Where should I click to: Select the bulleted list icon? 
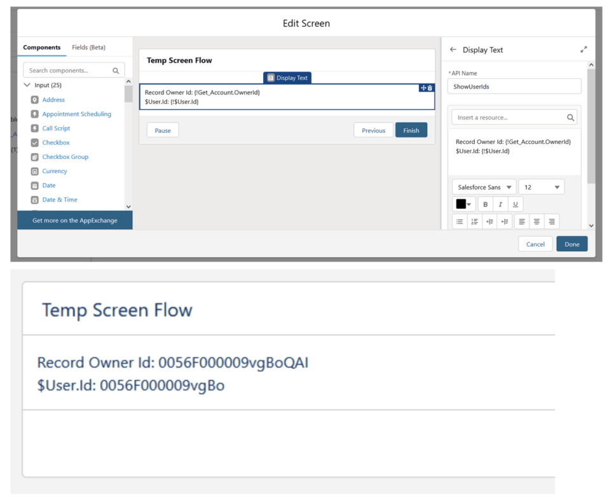coord(460,221)
